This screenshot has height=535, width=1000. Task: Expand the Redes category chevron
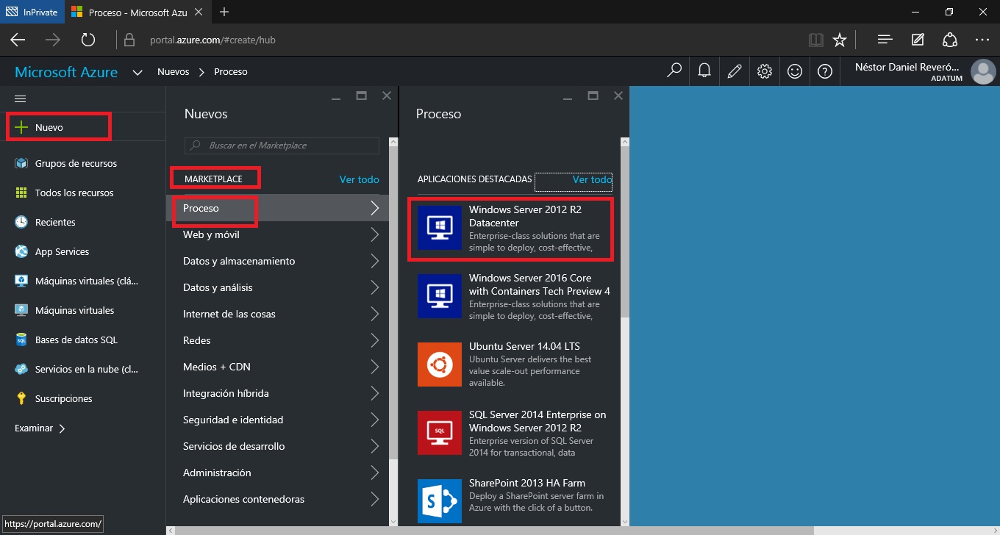click(374, 340)
